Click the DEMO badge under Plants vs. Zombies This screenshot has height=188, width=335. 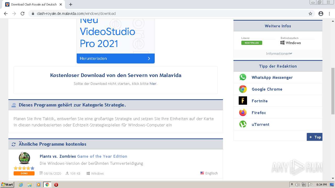pos(24,173)
